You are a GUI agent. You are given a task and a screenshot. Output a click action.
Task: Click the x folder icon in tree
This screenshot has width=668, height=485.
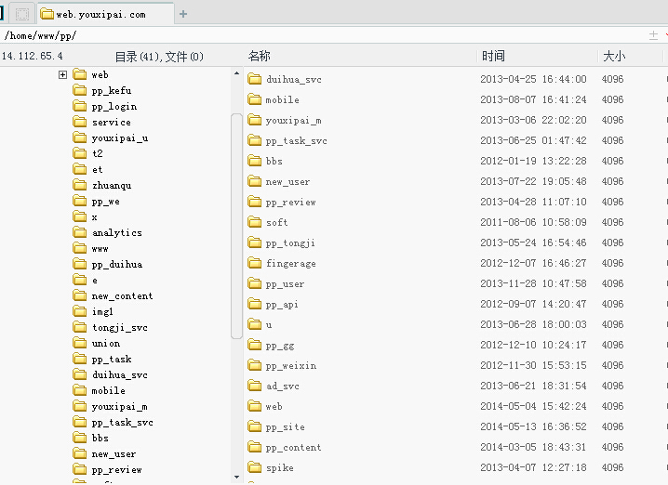pos(80,216)
